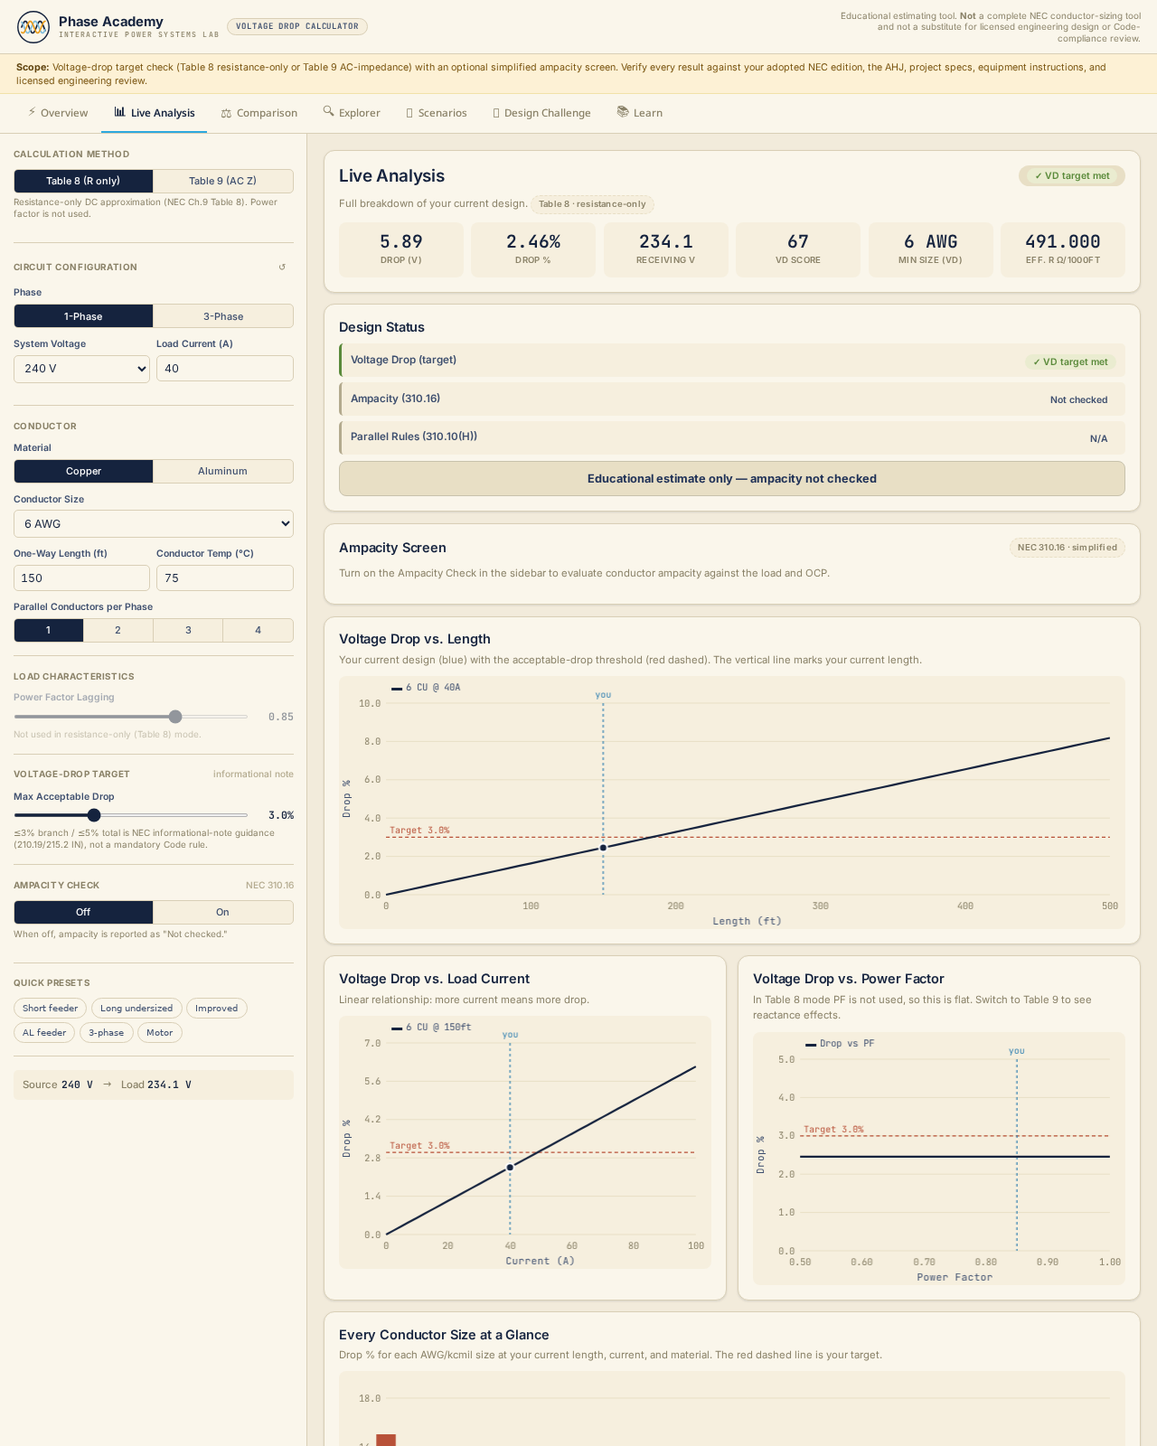This screenshot has height=1446, width=1157.
Task: Apply the AL feeder preset
Action: point(44,1032)
